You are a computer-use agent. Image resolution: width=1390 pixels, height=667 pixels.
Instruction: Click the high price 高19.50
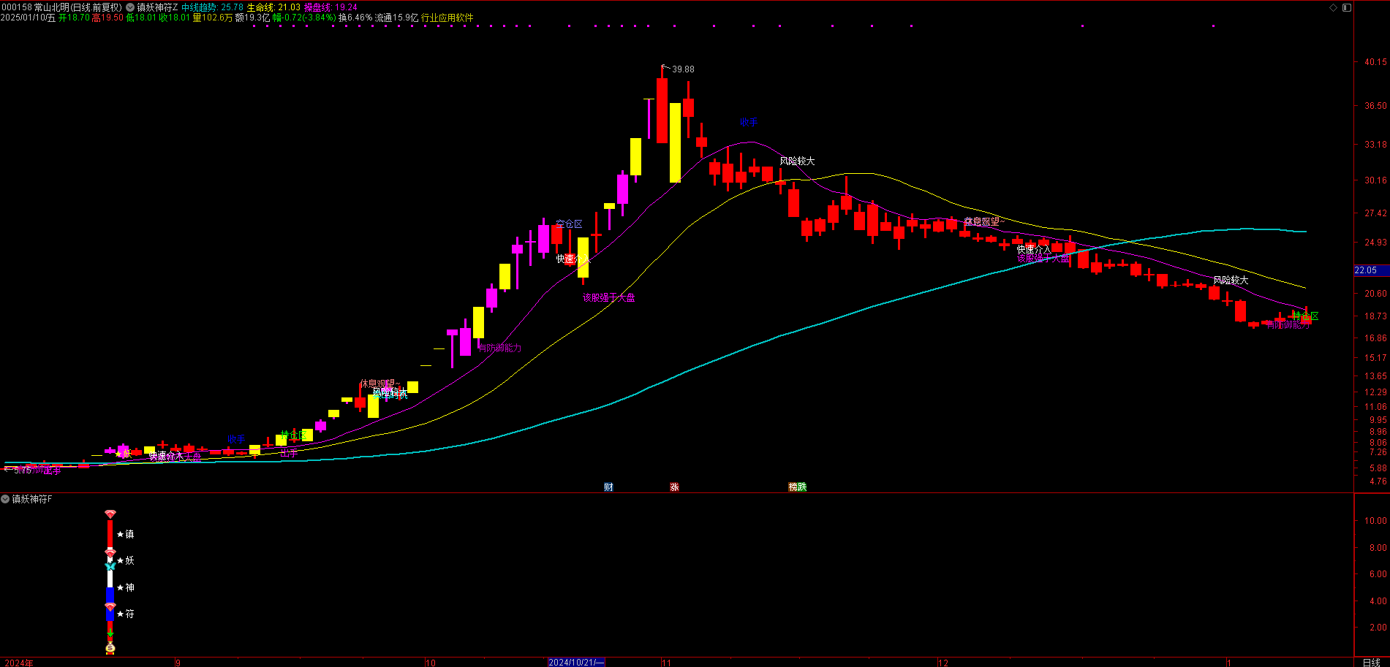(107, 18)
